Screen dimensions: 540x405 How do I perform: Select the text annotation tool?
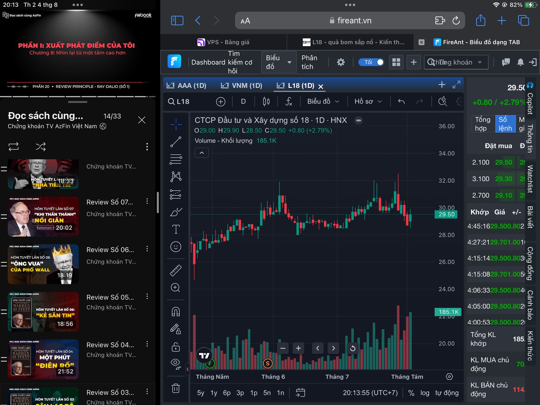click(x=176, y=229)
